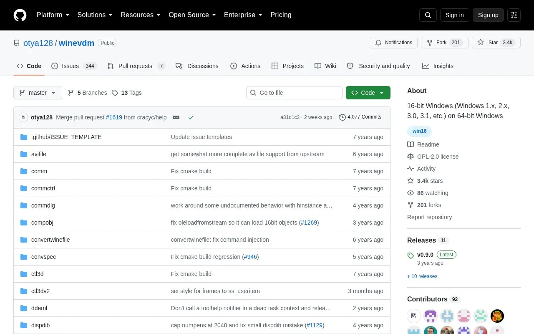The height and width of the screenshot is (334, 534).
Task: Open 4,077 Commits history
Action: (360, 117)
